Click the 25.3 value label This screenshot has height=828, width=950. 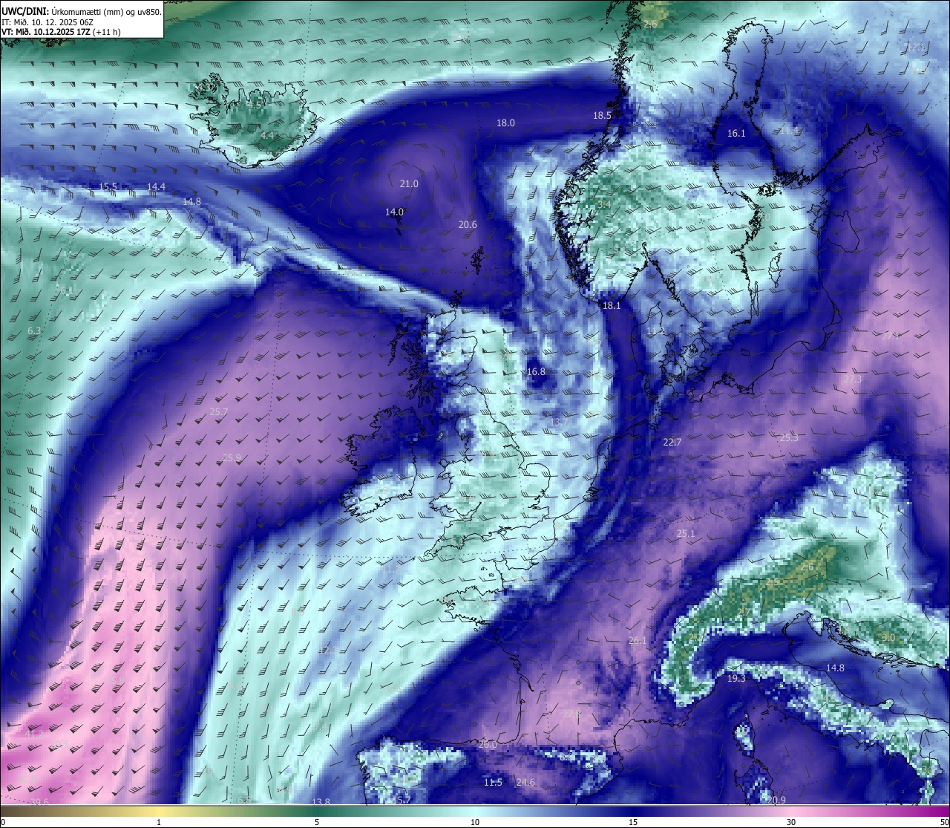789,437
